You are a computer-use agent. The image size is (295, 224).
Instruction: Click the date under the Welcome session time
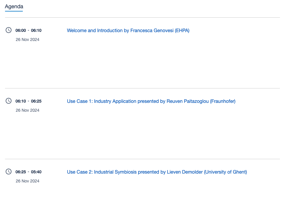(x=28, y=39)
